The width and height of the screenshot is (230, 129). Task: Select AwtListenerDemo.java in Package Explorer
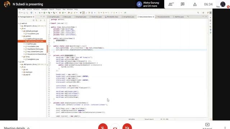pos(35,41)
